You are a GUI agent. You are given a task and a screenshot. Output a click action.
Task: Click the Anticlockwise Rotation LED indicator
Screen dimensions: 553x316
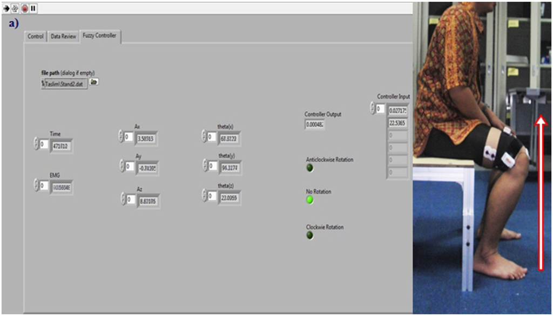click(x=310, y=168)
